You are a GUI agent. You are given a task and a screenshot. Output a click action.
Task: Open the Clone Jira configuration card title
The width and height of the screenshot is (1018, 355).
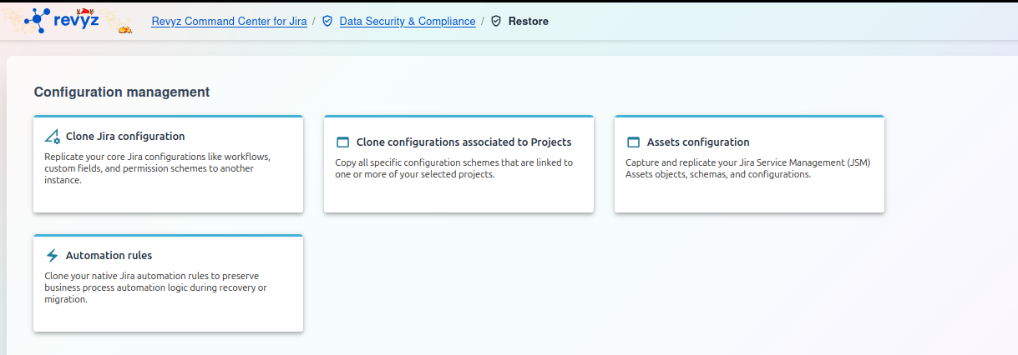125,137
